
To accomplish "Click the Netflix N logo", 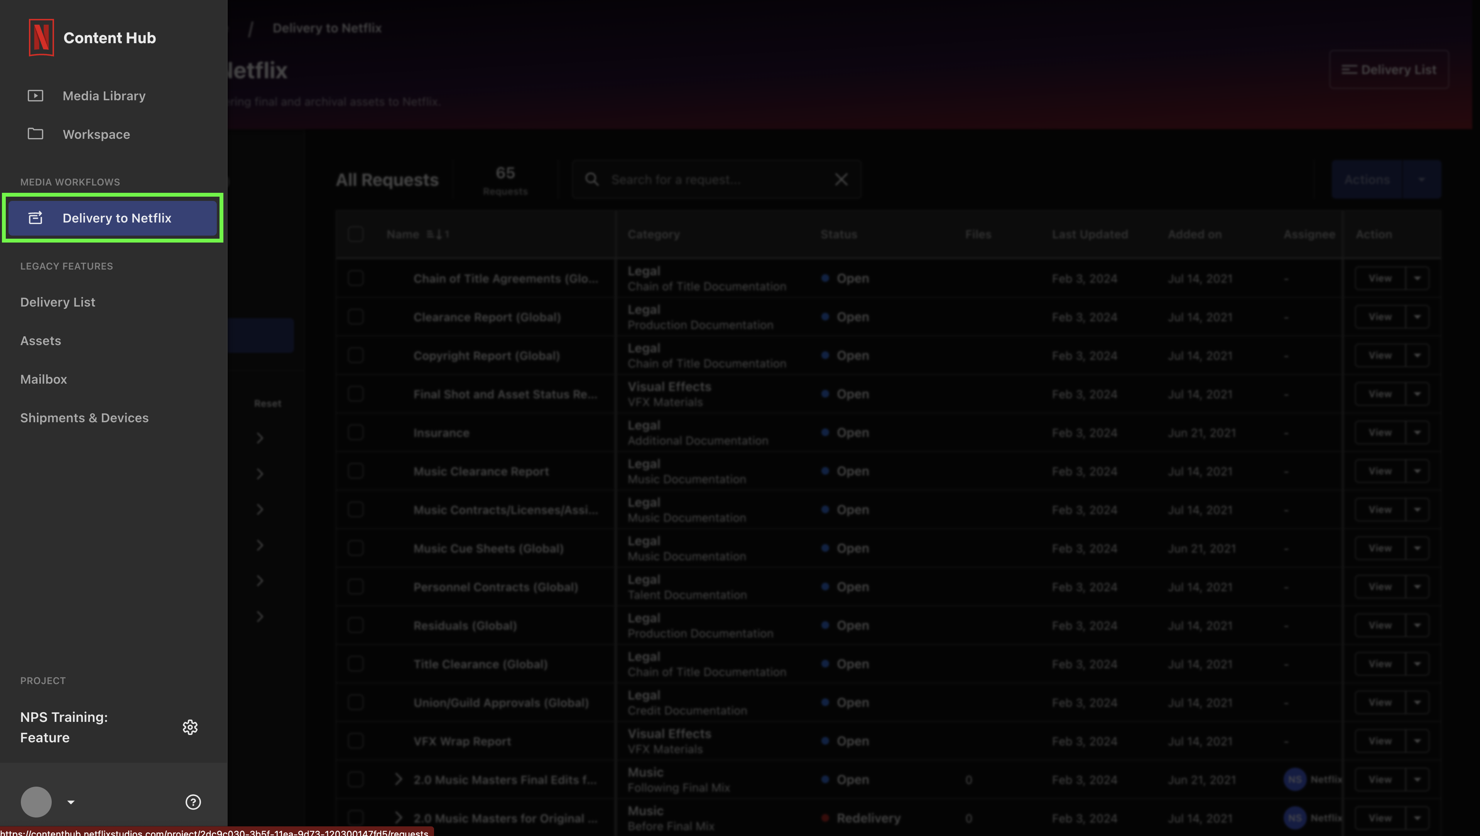I will coord(41,38).
